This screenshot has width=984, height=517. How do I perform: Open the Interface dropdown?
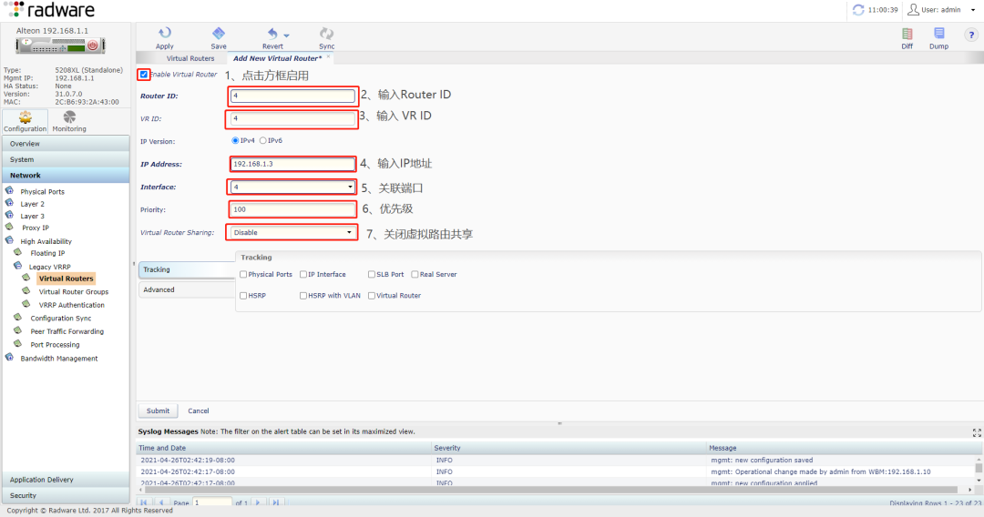pos(292,187)
